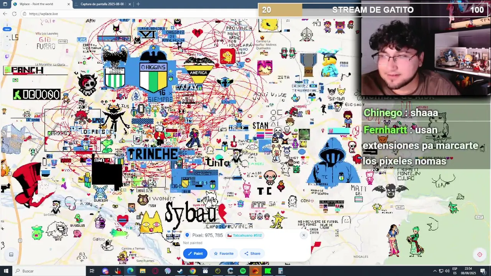Select the pixel coordinates text 975, 785
The height and width of the screenshot is (276, 491).
click(214, 235)
